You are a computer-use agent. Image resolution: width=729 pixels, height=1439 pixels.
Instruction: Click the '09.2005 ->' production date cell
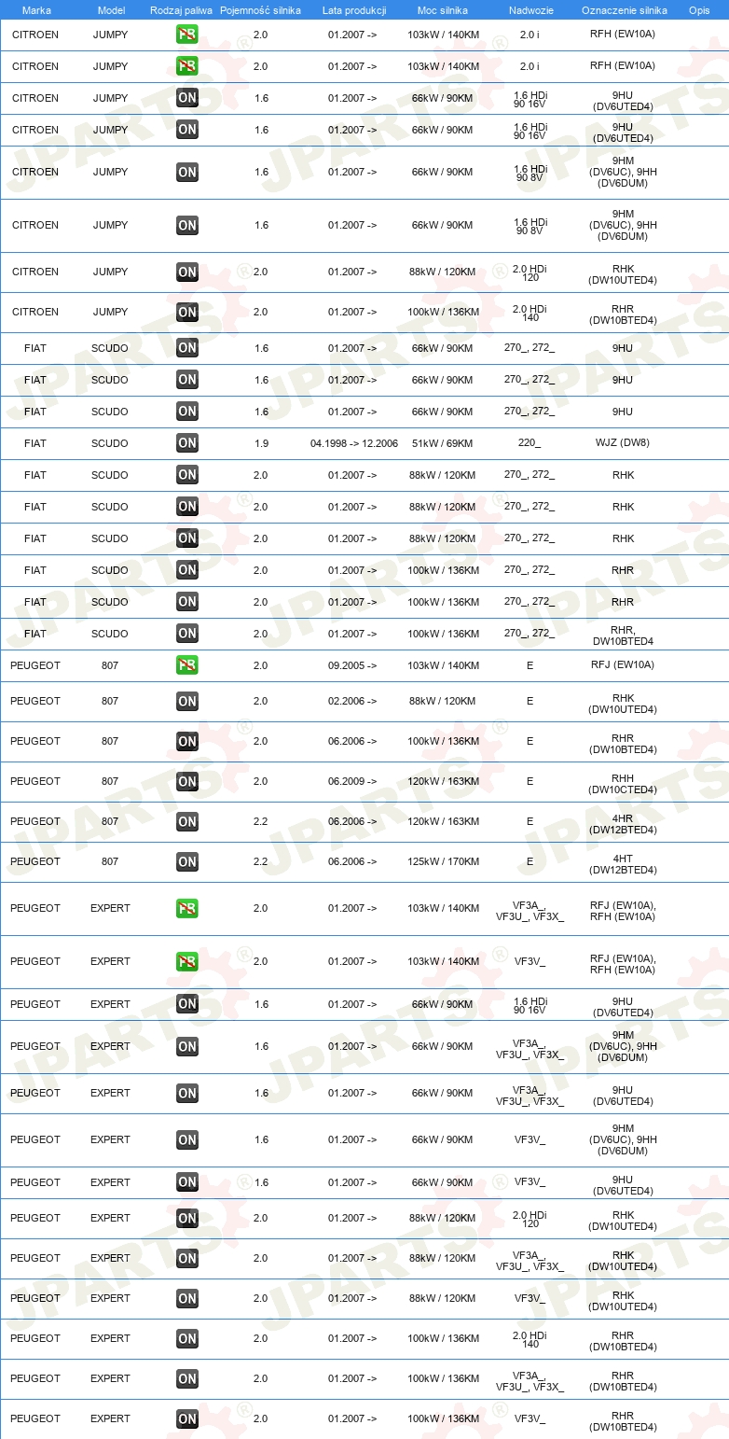(x=352, y=665)
